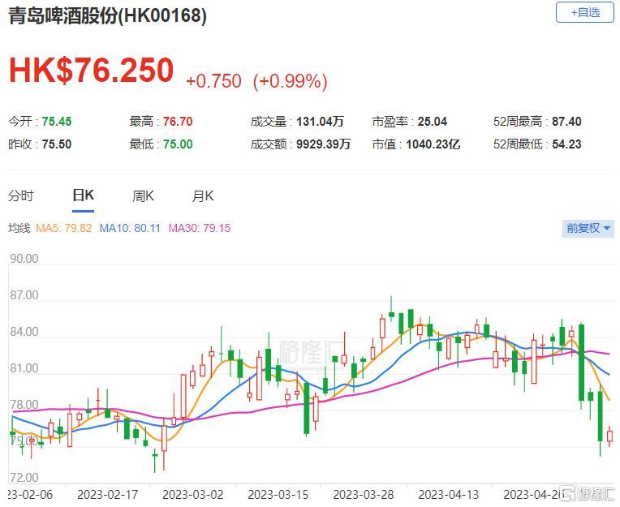
Task: Click the 昨收 value 75.50
Action: point(57,144)
